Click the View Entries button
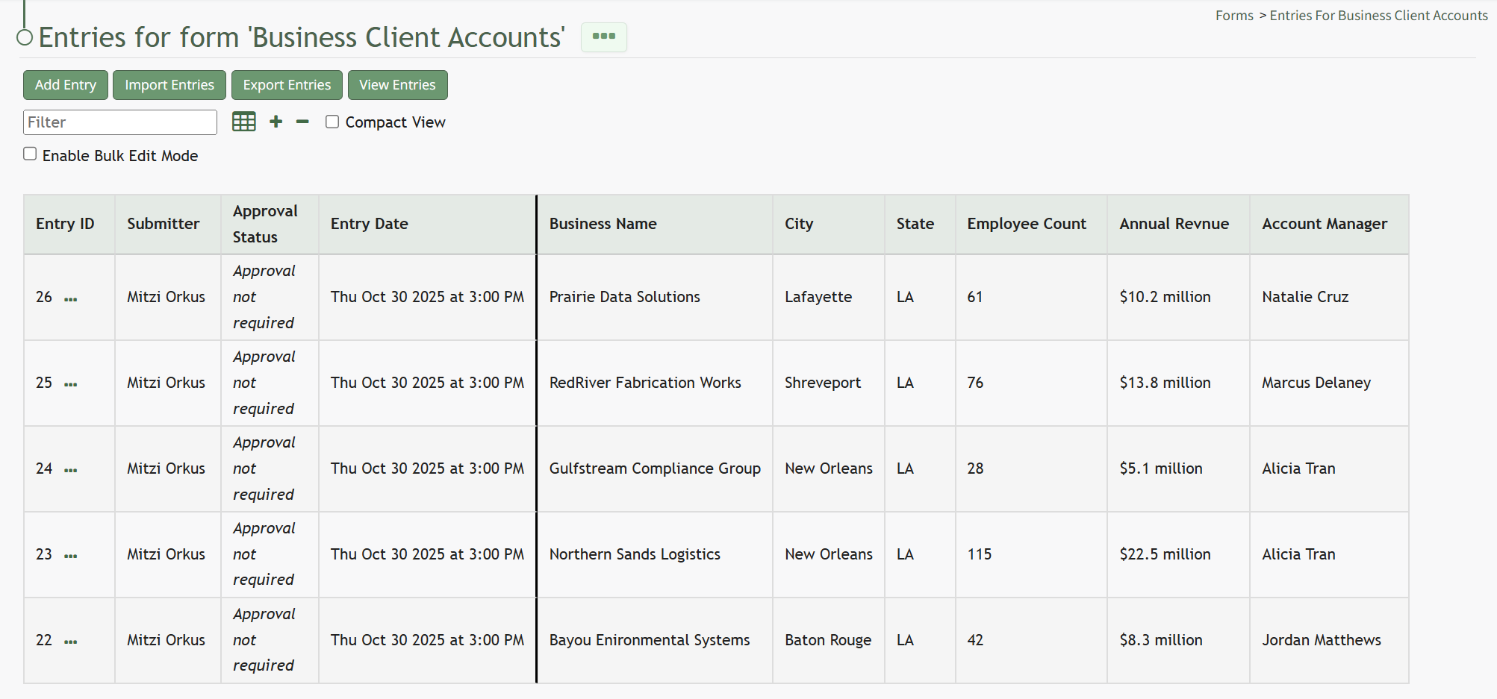 click(397, 85)
